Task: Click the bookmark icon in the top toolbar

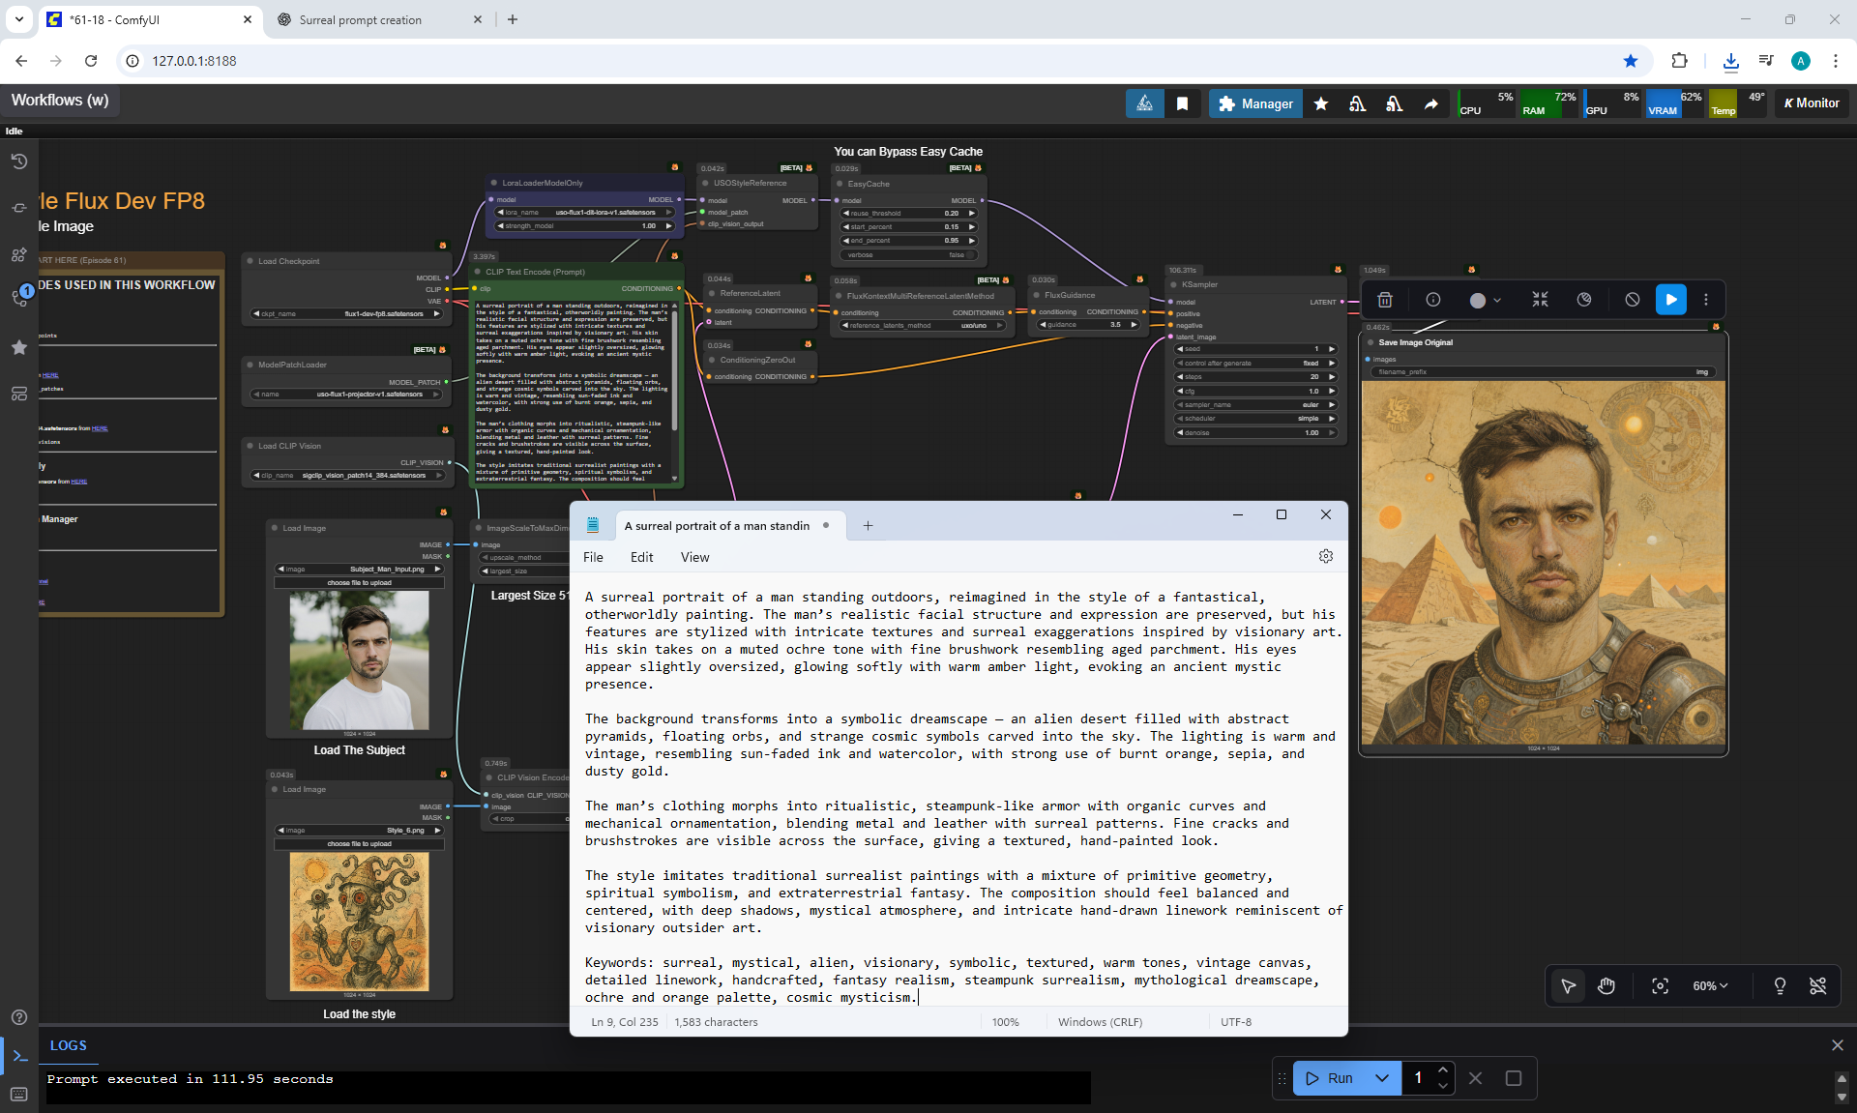Action: (x=1182, y=103)
